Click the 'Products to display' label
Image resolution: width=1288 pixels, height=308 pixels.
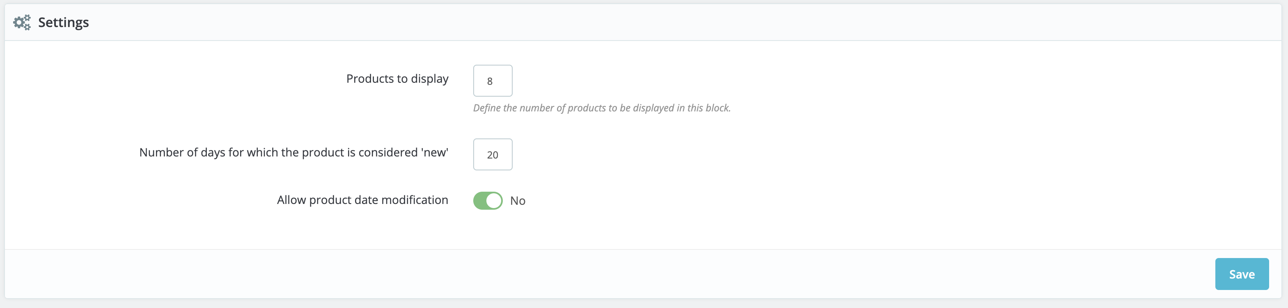[x=397, y=78]
